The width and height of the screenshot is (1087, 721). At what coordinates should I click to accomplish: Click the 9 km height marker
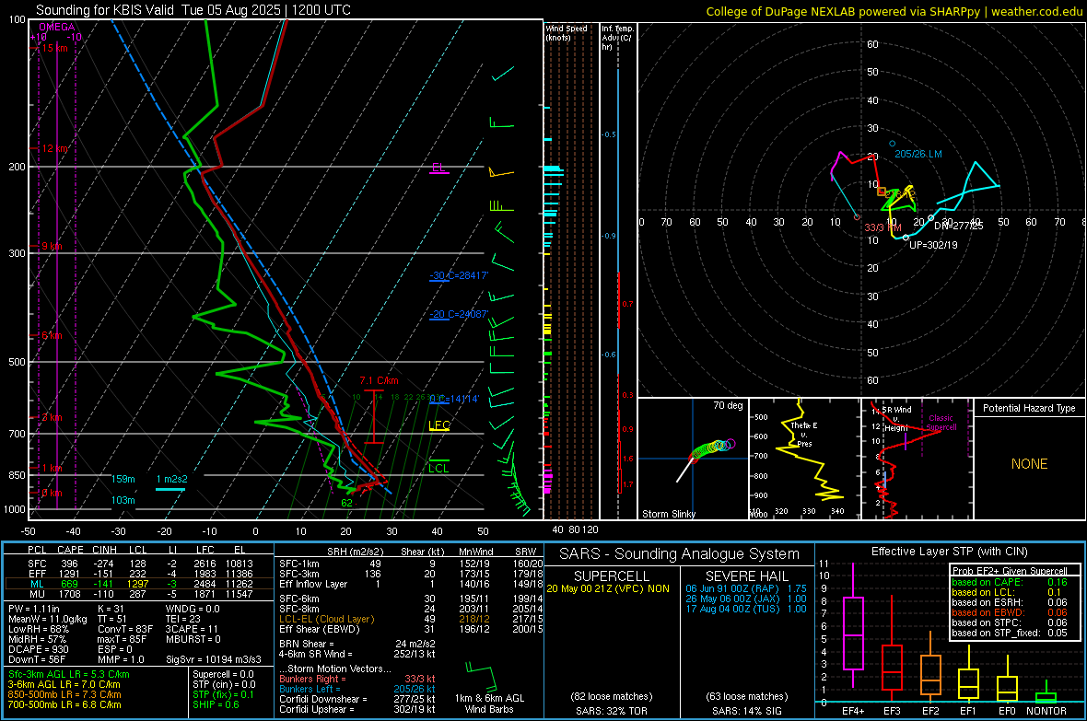tap(52, 246)
